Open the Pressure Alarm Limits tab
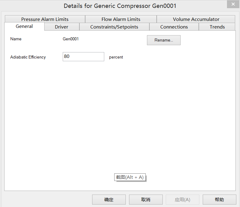The height and width of the screenshot is (207, 240). click(45, 19)
